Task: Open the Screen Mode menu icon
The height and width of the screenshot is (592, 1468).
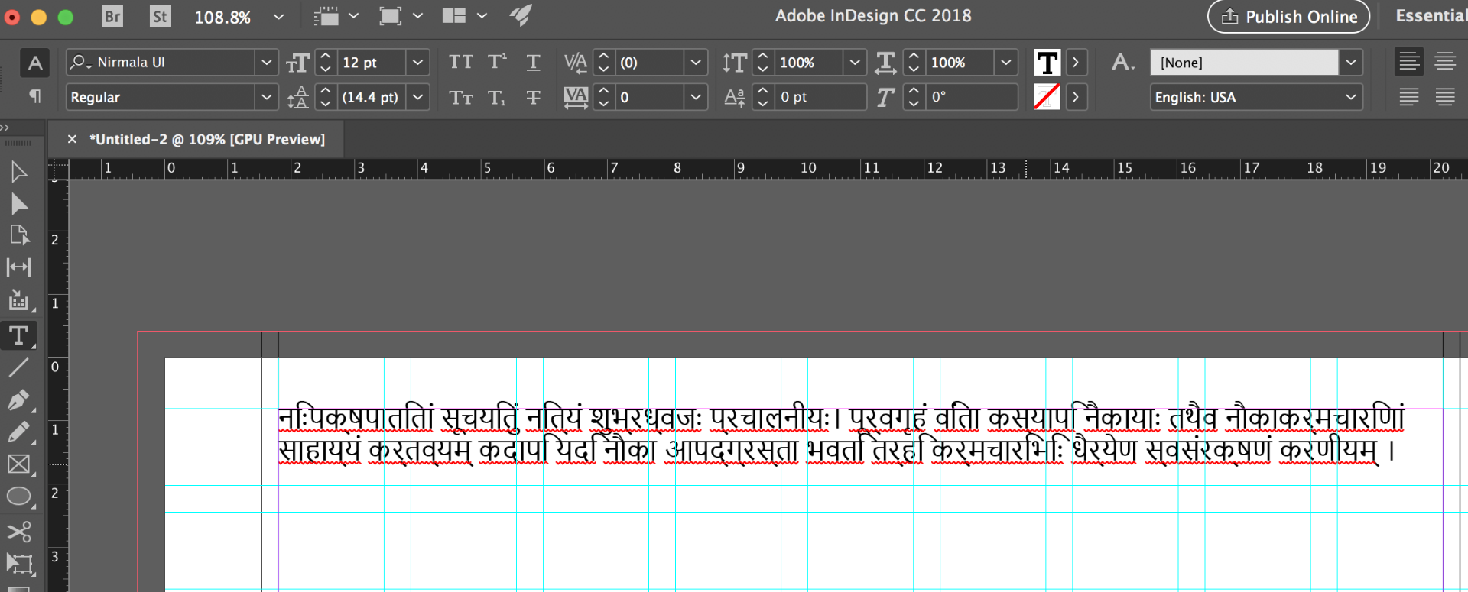Action: [x=400, y=16]
